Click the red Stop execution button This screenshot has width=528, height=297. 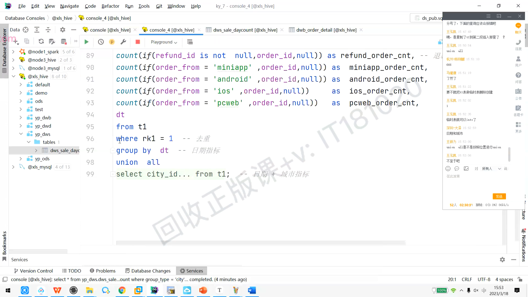(138, 42)
